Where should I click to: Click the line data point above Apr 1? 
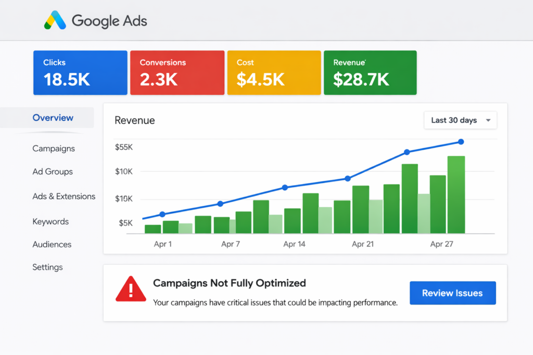162,214
